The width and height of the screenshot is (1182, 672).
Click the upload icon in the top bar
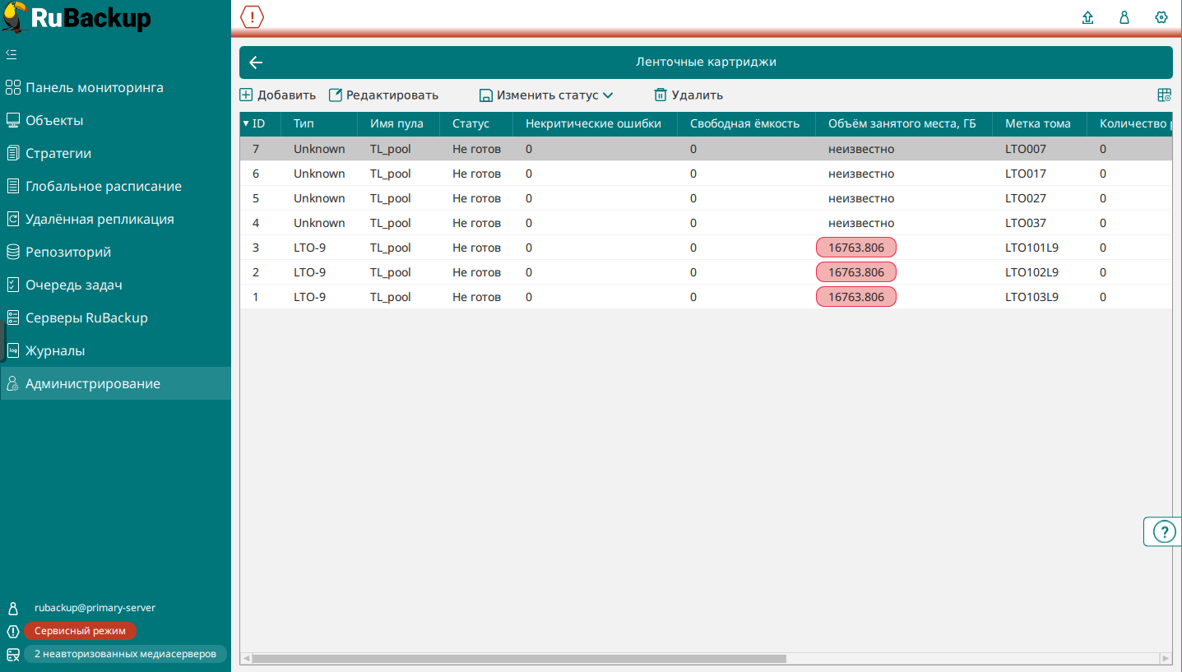pyautogui.click(x=1087, y=17)
